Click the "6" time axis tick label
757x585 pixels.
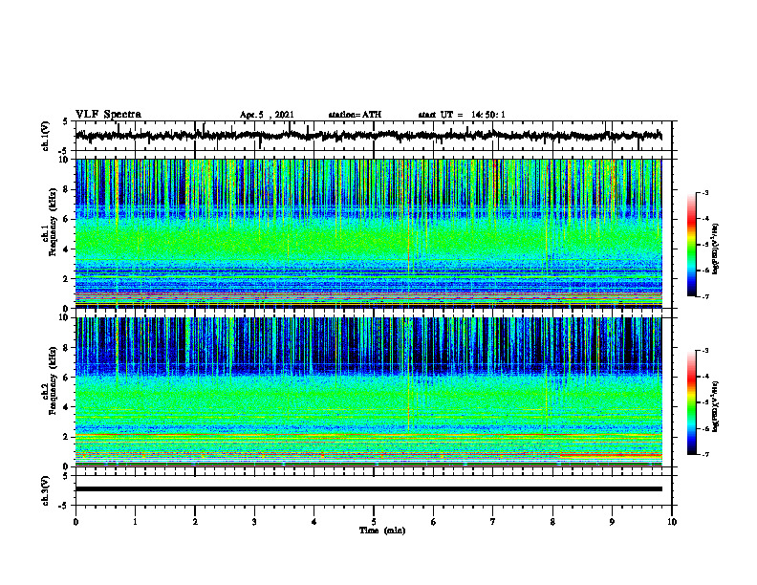click(x=434, y=522)
